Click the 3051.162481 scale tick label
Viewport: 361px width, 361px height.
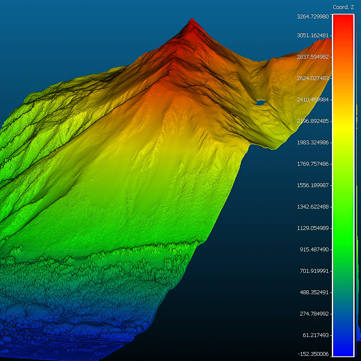coord(313,36)
